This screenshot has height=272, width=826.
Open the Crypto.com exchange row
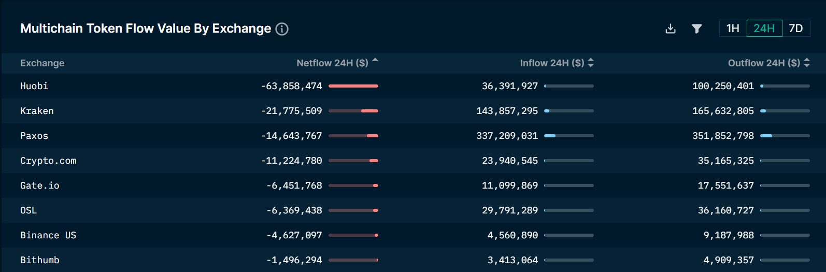[x=413, y=161]
